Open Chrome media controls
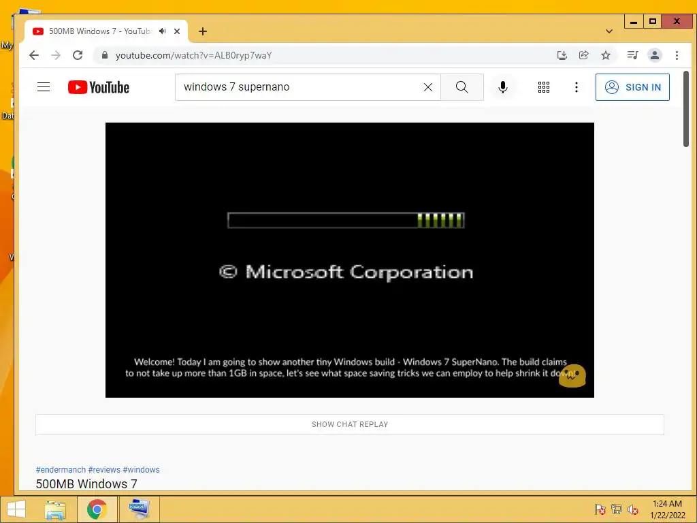This screenshot has height=523, width=697. pyautogui.click(x=632, y=55)
